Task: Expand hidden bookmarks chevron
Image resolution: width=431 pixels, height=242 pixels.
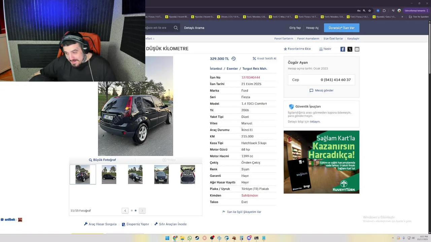Action: coord(402,17)
